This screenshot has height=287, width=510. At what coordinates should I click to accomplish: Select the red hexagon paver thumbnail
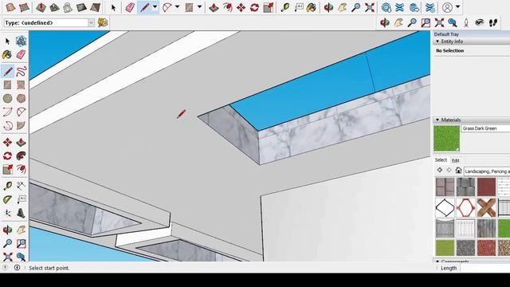465,207
